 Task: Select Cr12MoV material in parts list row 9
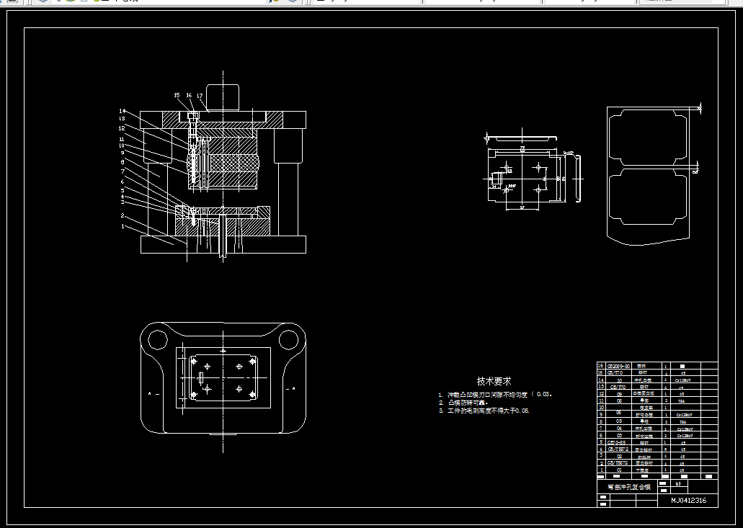point(684,415)
